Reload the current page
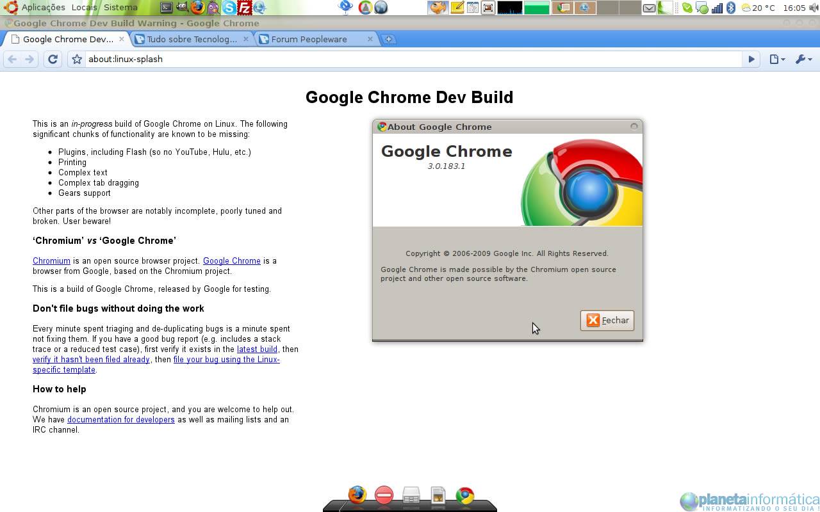 53,59
